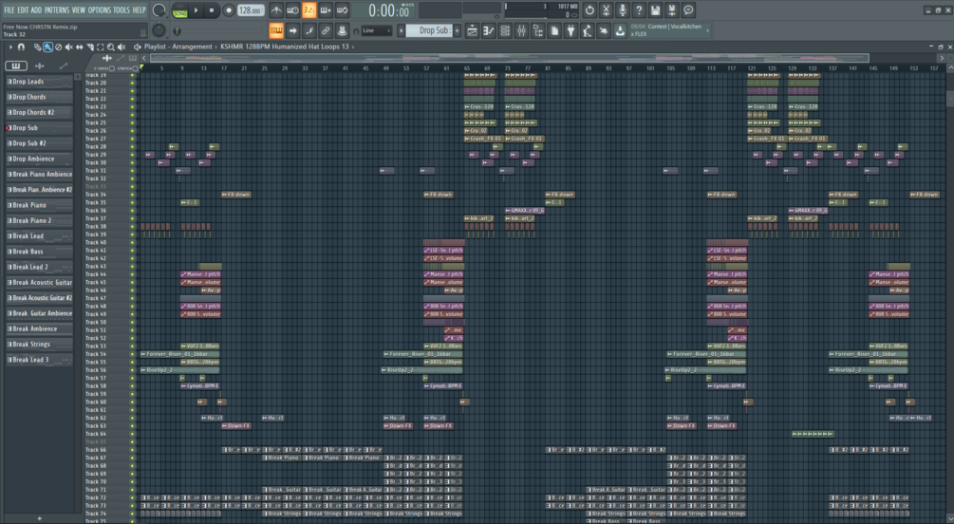Open the chat bubble icon
Image resolution: width=954 pixels, height=524 pixels.
coord(688,9)
